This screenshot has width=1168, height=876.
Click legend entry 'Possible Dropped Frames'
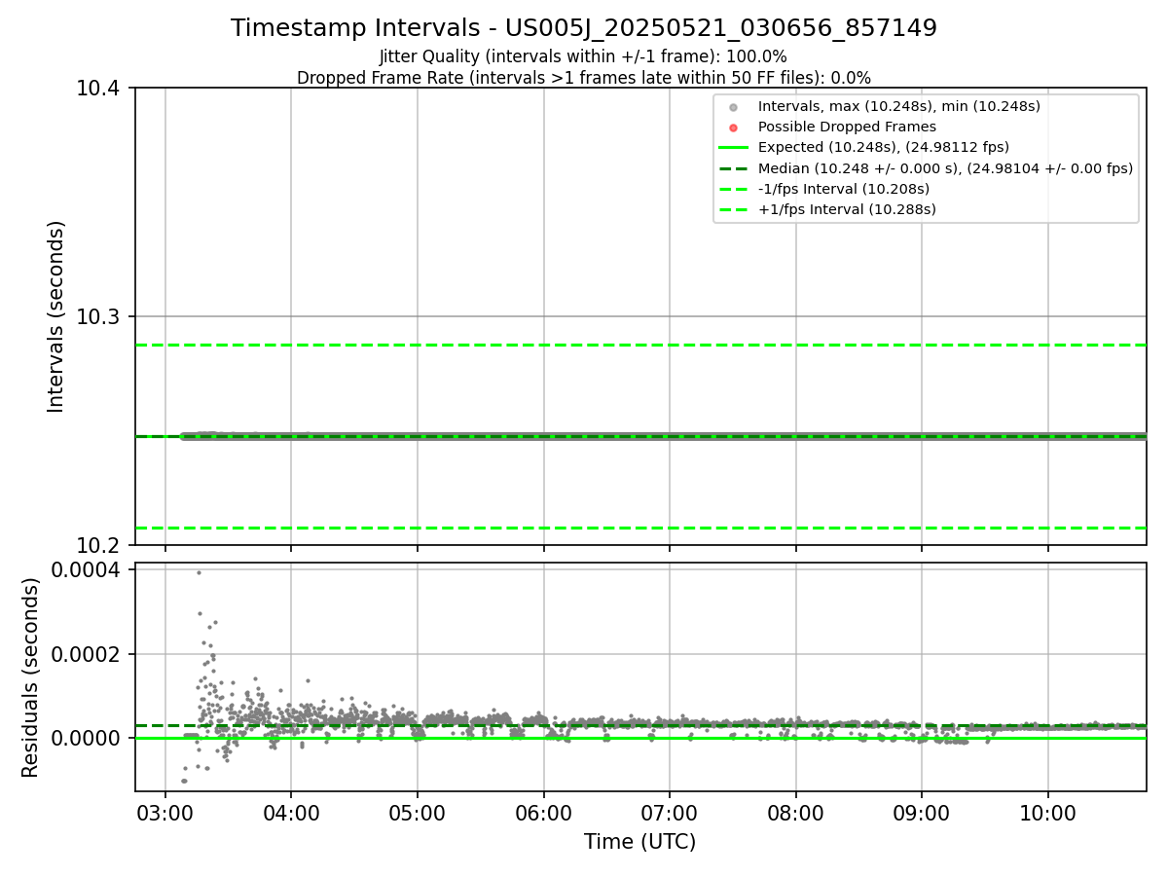click(847, 127)
